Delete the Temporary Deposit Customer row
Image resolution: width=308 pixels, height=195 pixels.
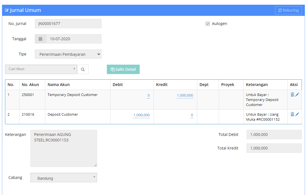click(292, 95)
